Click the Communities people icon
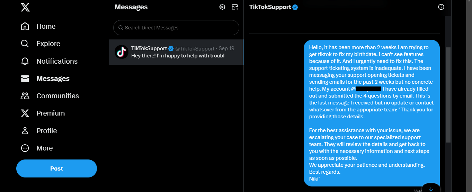This screenshot has width=472, height=192. click(25, 96)
